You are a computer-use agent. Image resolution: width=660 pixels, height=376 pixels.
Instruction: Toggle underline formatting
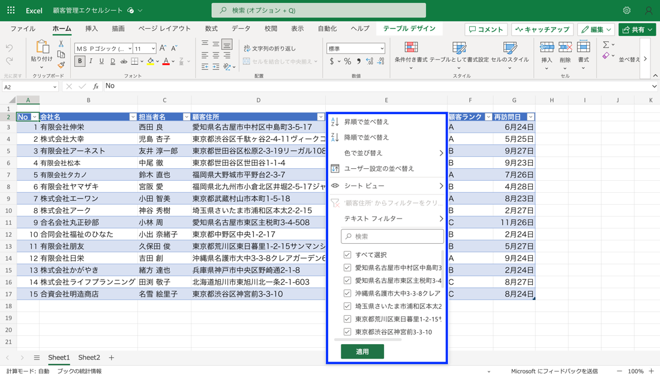[101, 61]
